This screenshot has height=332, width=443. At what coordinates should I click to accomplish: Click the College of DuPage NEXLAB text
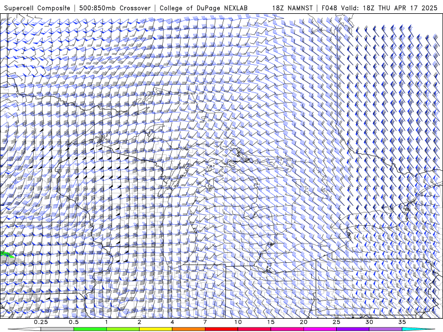coord(203,8)
